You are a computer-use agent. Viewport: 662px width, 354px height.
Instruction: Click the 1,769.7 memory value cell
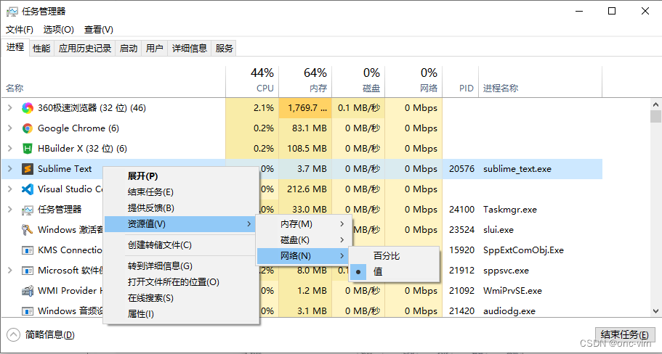tap(306, 108)
